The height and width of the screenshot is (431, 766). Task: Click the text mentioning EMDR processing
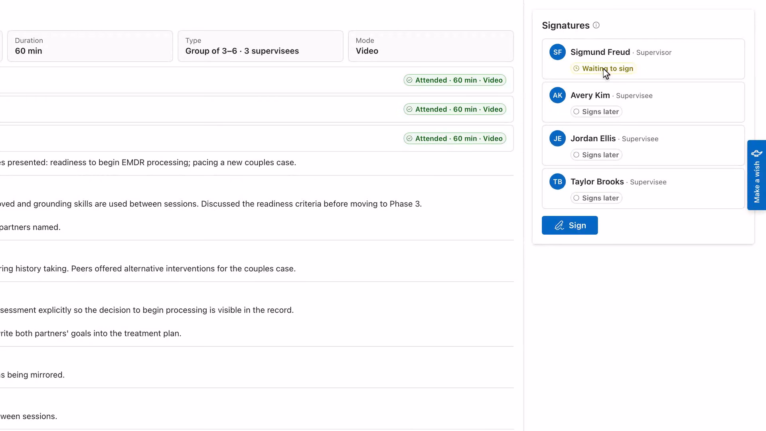(148, 162)
